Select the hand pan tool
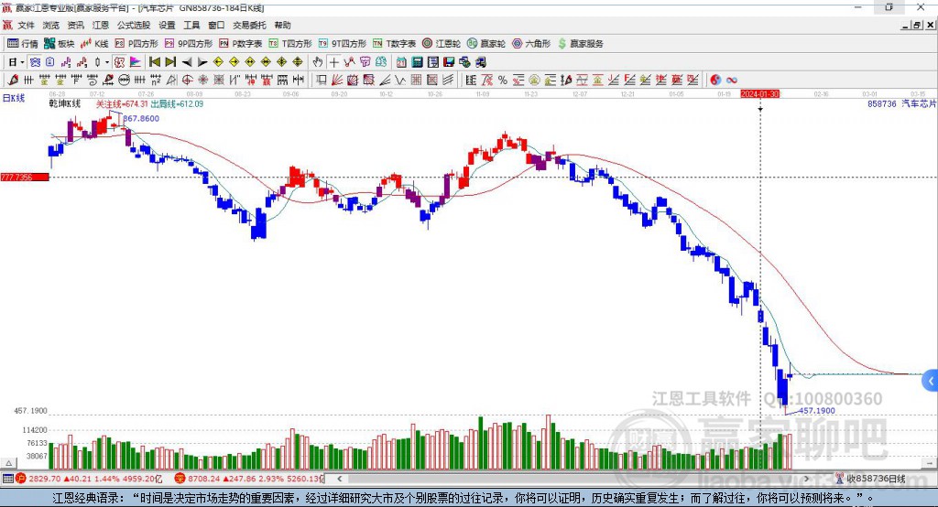 [x=318, y=62]
